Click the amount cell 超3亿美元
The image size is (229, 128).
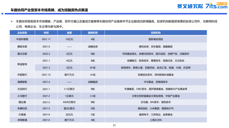69,108
